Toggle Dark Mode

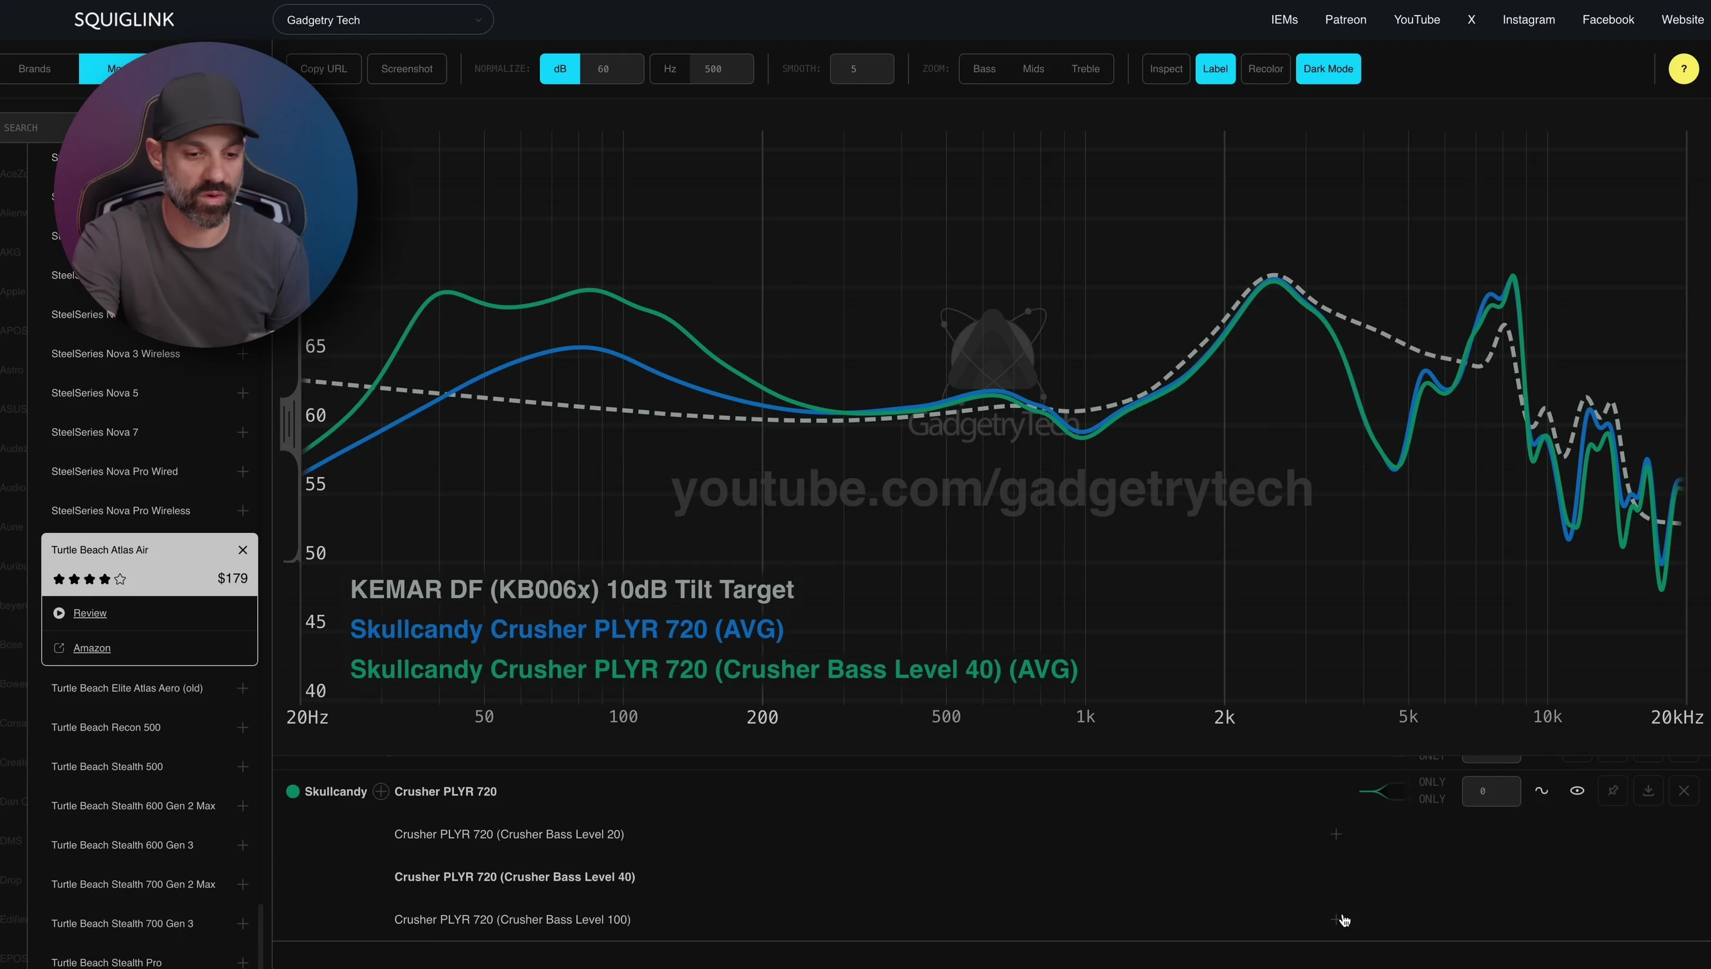[x=1328, y=68]
